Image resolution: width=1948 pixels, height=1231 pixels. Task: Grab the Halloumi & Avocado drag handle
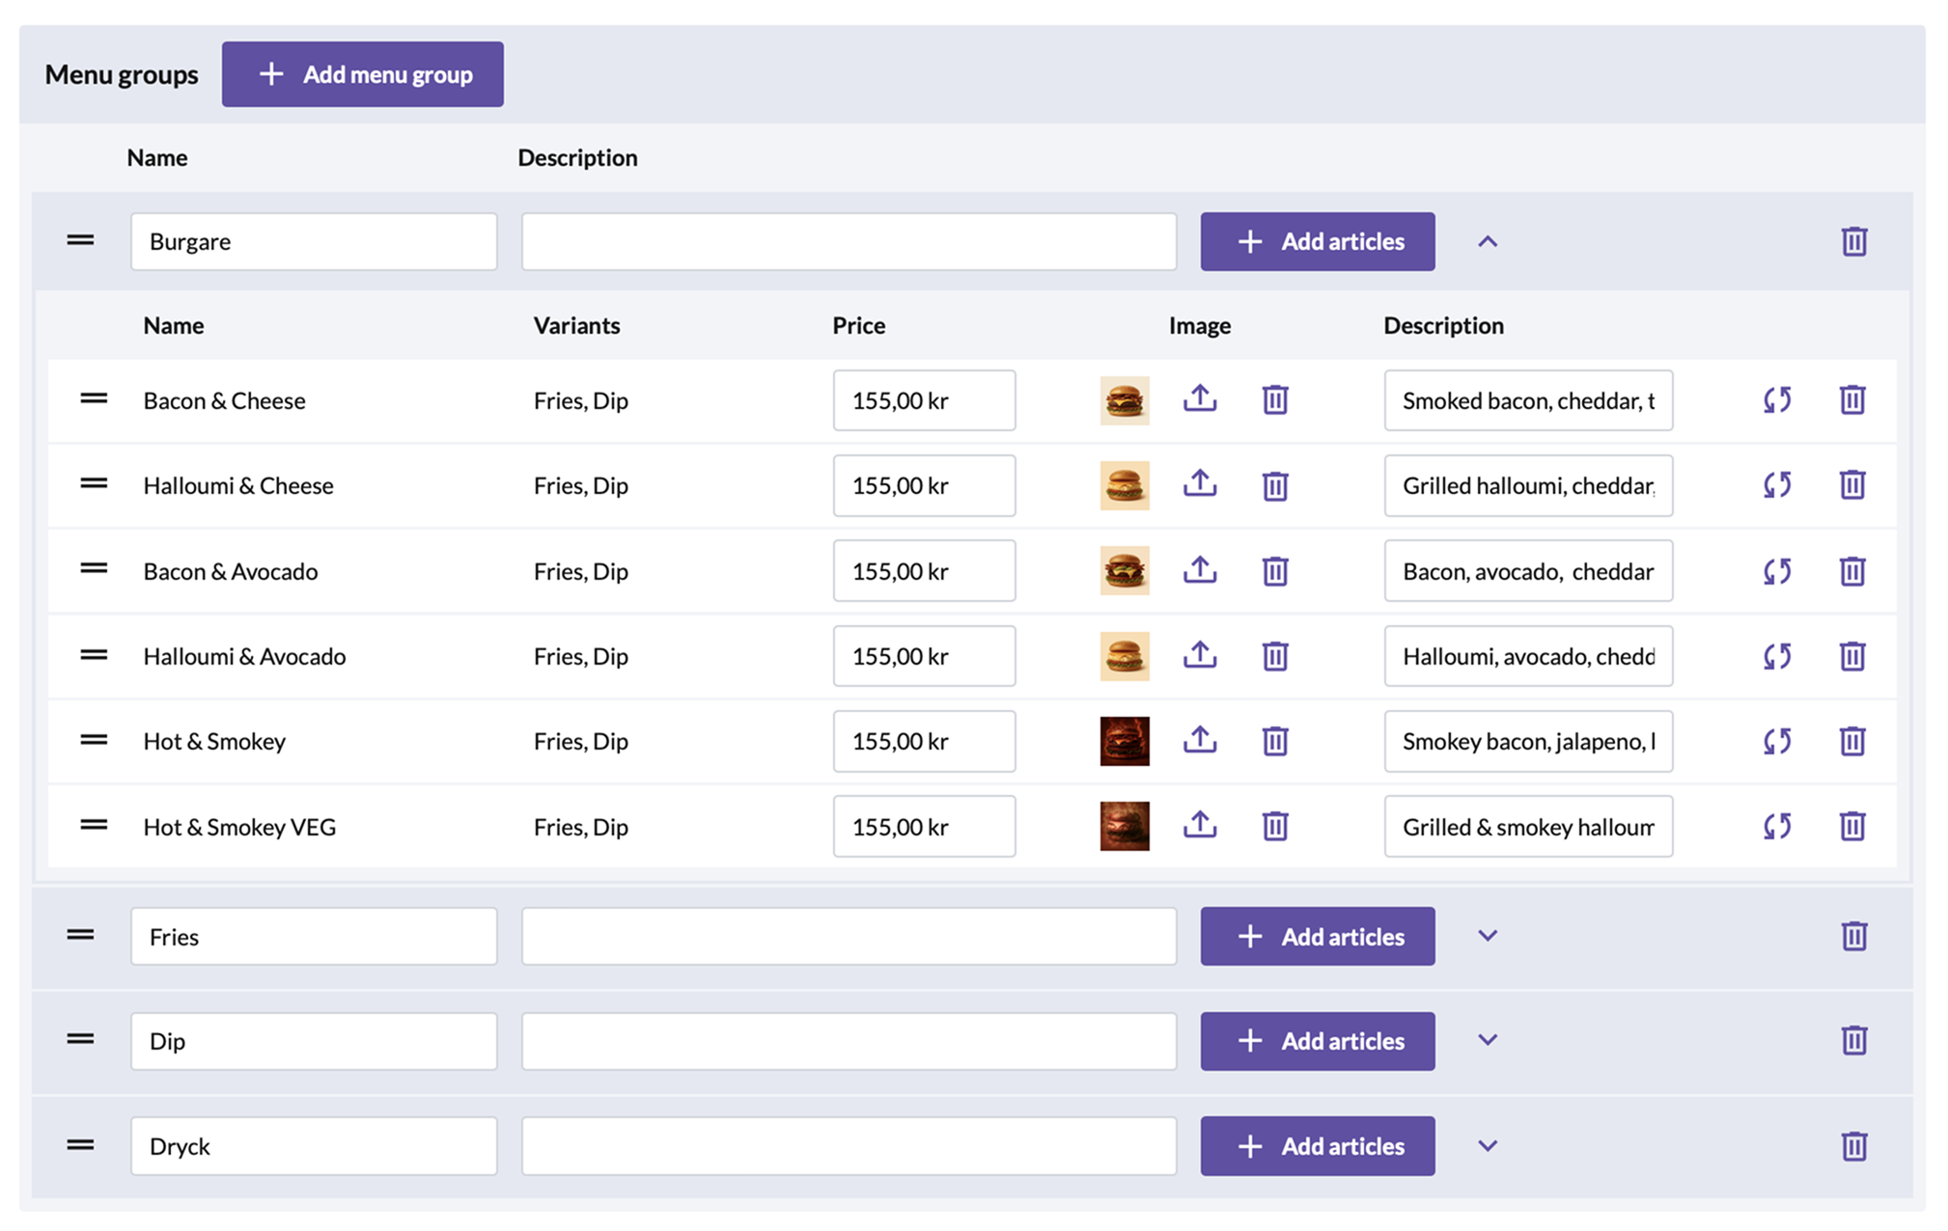tap(94, 655)
